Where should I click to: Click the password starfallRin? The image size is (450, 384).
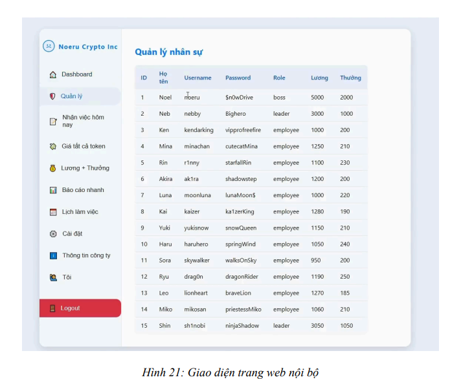pyautogui.click(x=238, y=163)
